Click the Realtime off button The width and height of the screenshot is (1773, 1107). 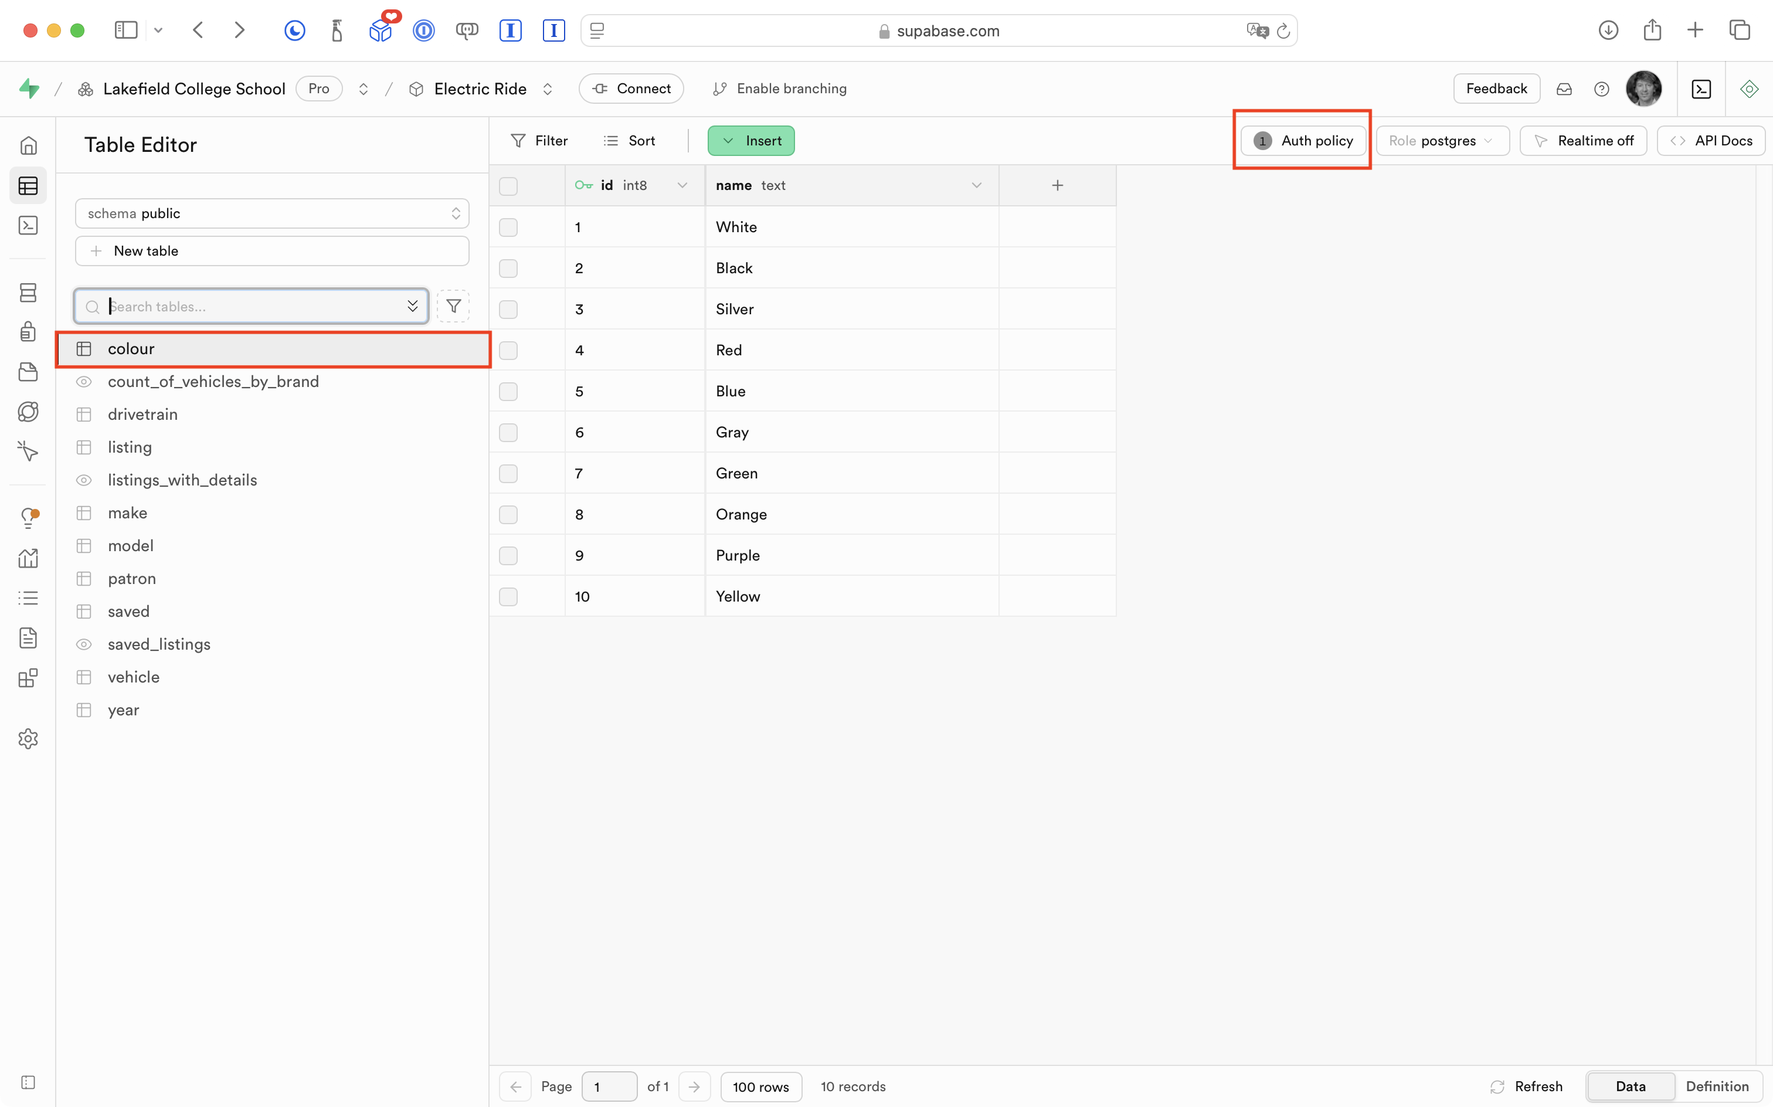tap(1582, 141)
